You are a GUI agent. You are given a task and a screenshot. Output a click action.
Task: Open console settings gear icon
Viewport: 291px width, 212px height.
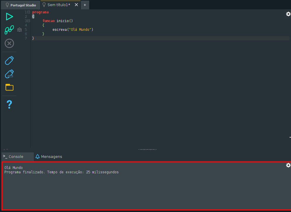click(x=288, y=165)
